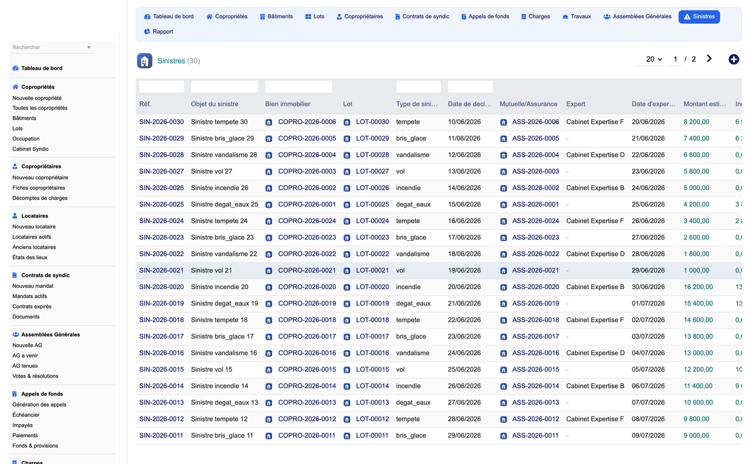Screen dimensions: 750x464
Task: Click building icon beside COPRO-2026-0018
Action: 269,320
